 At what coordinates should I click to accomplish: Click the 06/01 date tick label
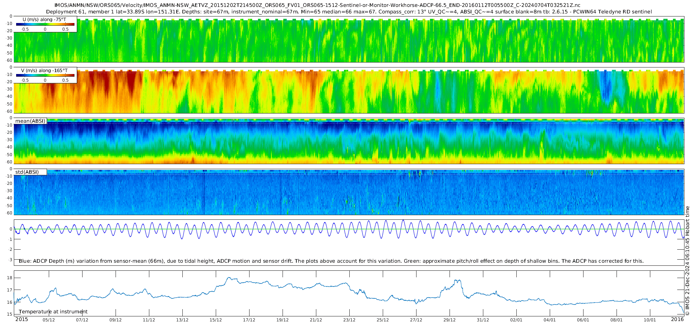[x=583, y=320]
